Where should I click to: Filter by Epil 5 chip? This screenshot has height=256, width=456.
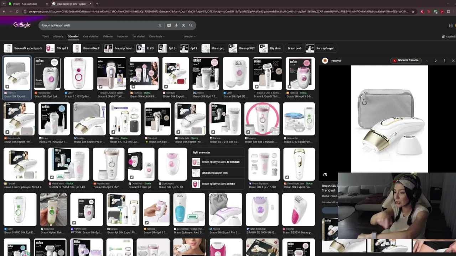167,48
